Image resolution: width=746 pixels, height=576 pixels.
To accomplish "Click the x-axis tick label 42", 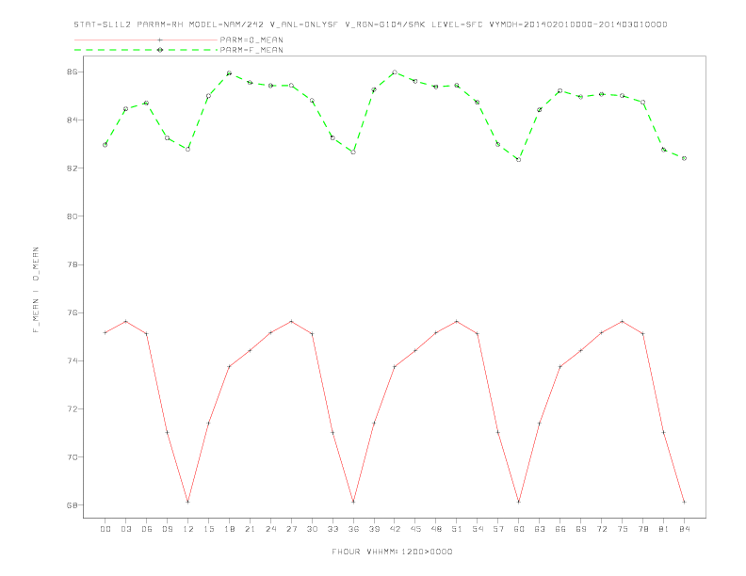I will (x=395, y=529).
